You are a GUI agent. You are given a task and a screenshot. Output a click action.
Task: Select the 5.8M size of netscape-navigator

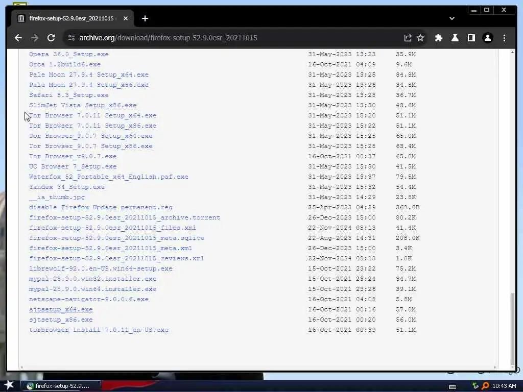[404, 299]
